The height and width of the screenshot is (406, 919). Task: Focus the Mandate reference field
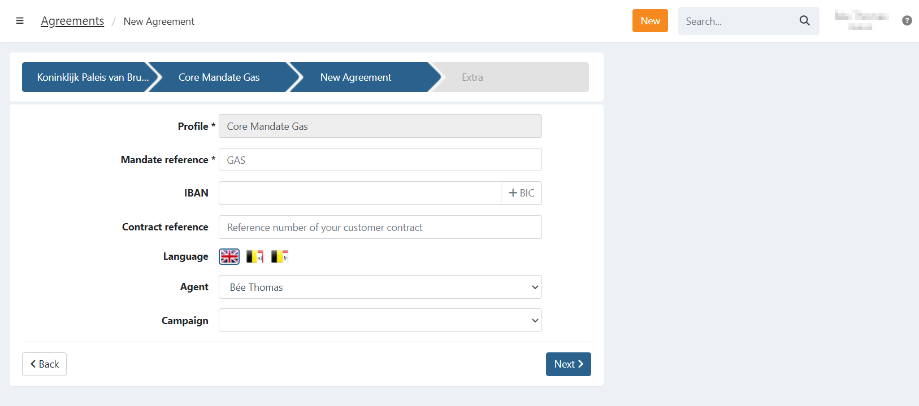pos(380,160)
